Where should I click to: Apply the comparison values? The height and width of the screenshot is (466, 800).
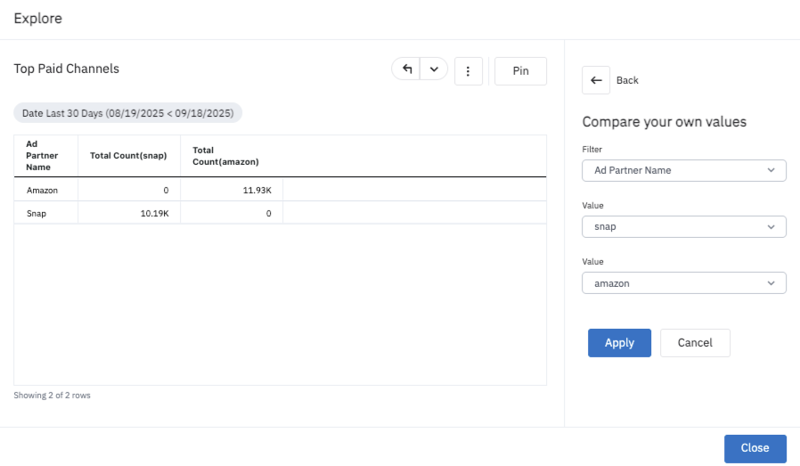point(619,343)
